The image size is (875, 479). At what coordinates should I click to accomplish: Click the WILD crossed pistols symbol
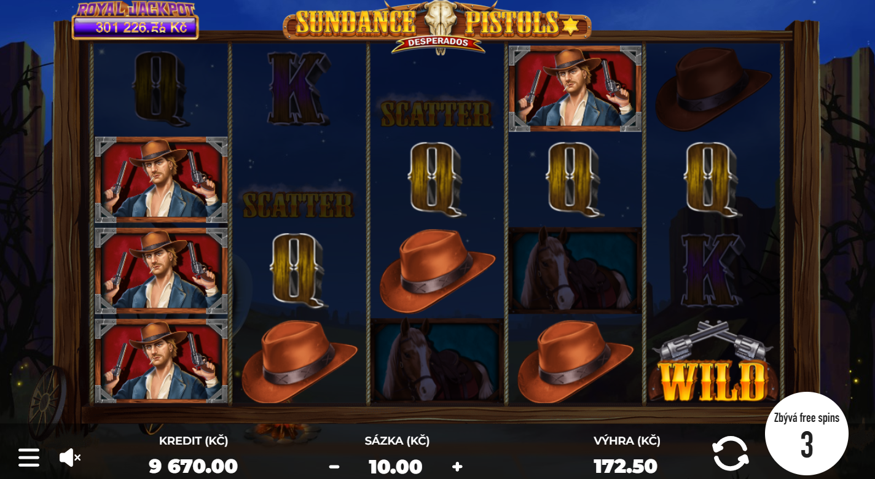[713, 362]
